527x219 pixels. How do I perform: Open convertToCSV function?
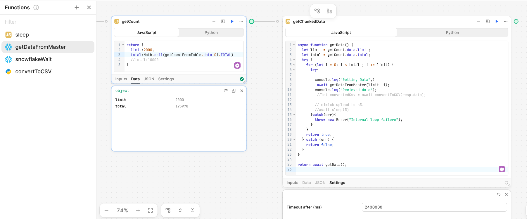[x=48, y=72]
